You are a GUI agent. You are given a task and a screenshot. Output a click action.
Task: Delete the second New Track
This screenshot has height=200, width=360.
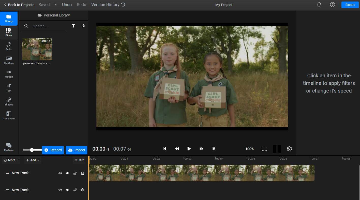[82, 190]
